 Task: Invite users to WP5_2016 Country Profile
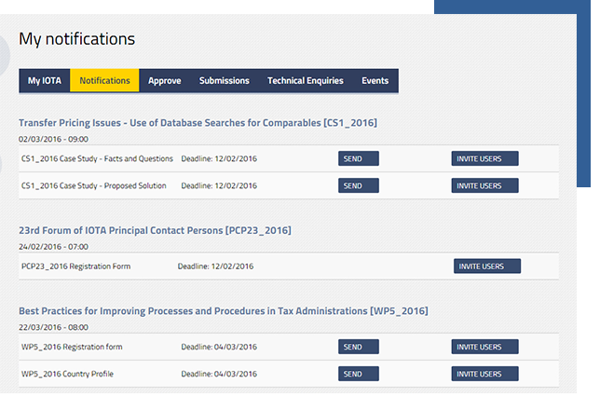coord(484,375)
